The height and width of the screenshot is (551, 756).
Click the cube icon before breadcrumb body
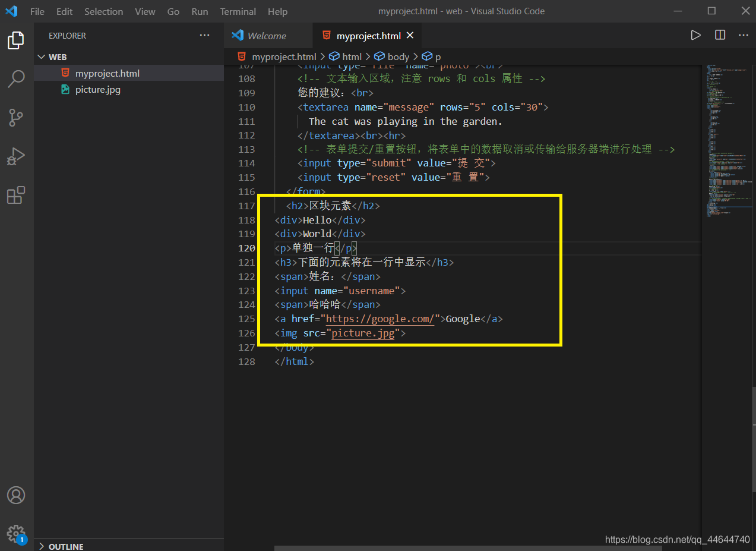tap(379, 56)
